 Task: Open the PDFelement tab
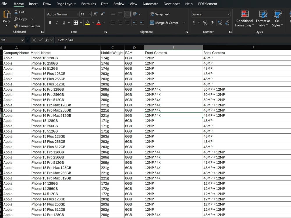coord(207,4)
